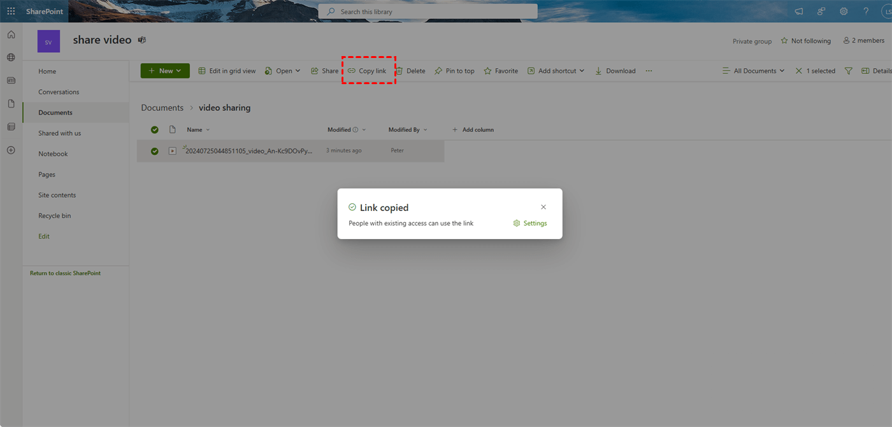Image resolution: width=892 pixels, height=427 pixels.
Task: Click the Edit in grid view button
Action: [x=227, y=71]
